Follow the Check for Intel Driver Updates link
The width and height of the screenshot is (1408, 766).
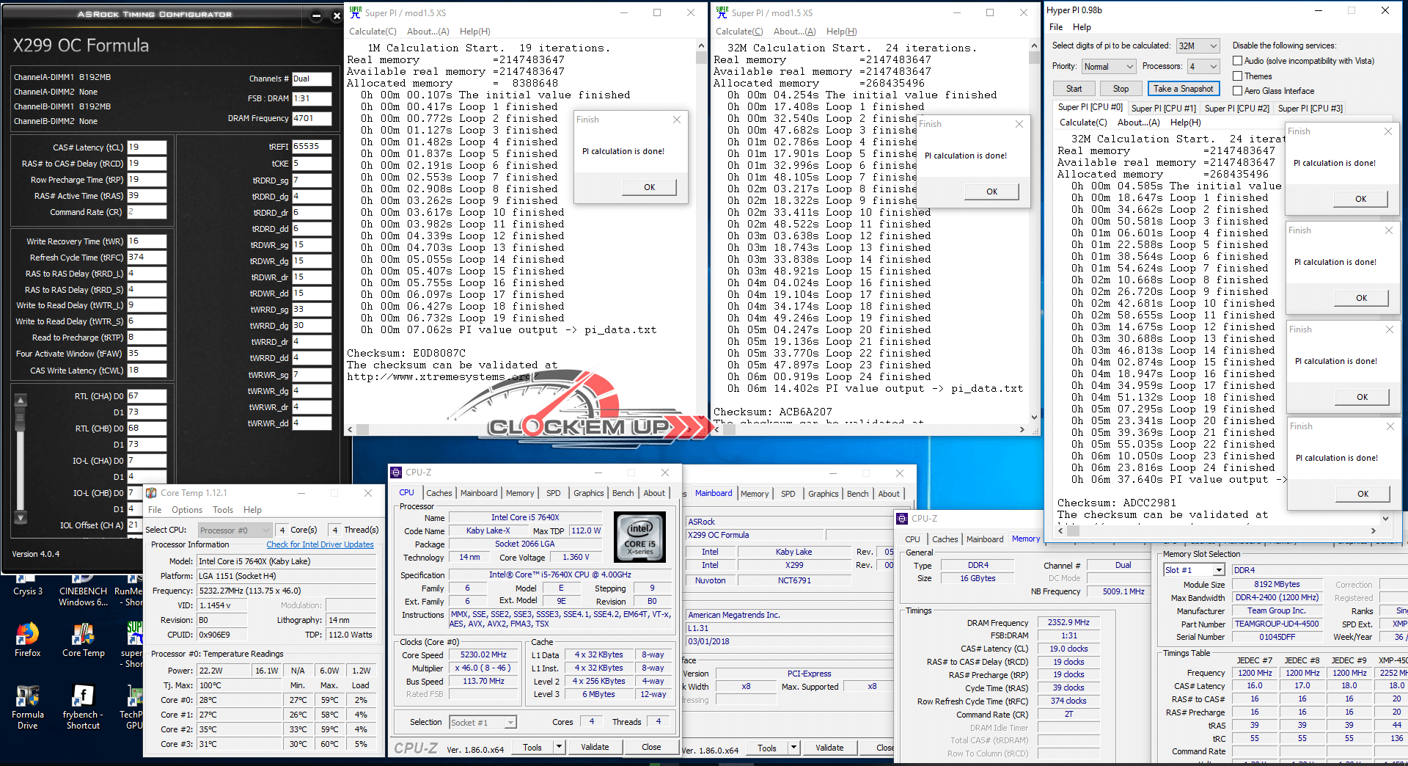(320, 544)
